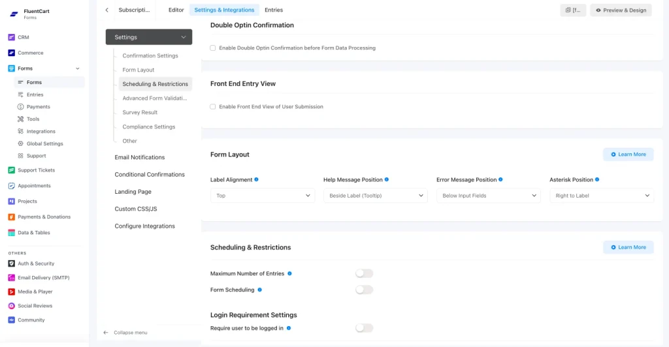Open Conditional Confirmations section
This screenshot has height=347, width=669.
[150, 175]
